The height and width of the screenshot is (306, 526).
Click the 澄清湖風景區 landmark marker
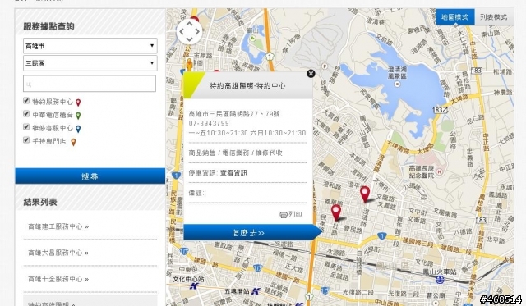397,84
